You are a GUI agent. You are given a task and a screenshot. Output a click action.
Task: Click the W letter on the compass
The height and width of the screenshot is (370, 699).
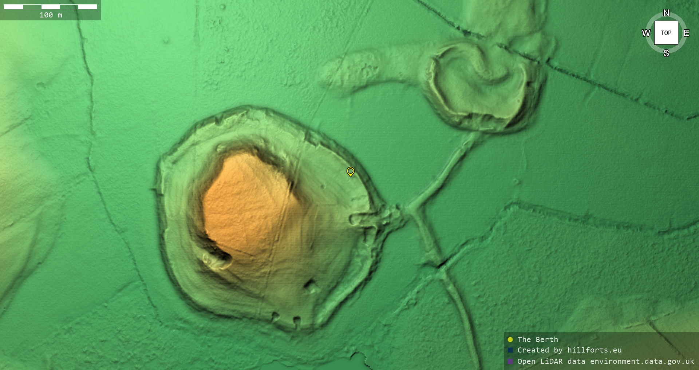point(646,33)
